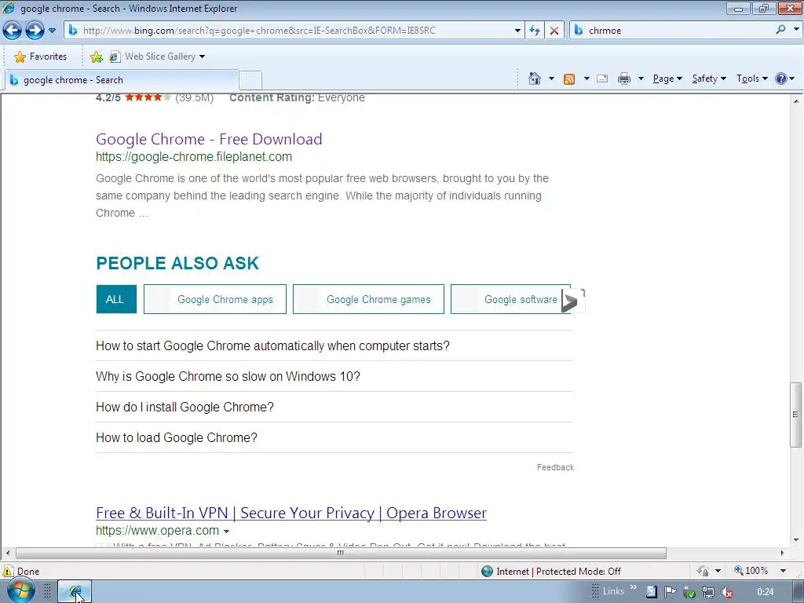Click the carousel next arrow beside Google software
Image resolution: width=804 pixels, height=603 pixels.
[x=573, y=301]
